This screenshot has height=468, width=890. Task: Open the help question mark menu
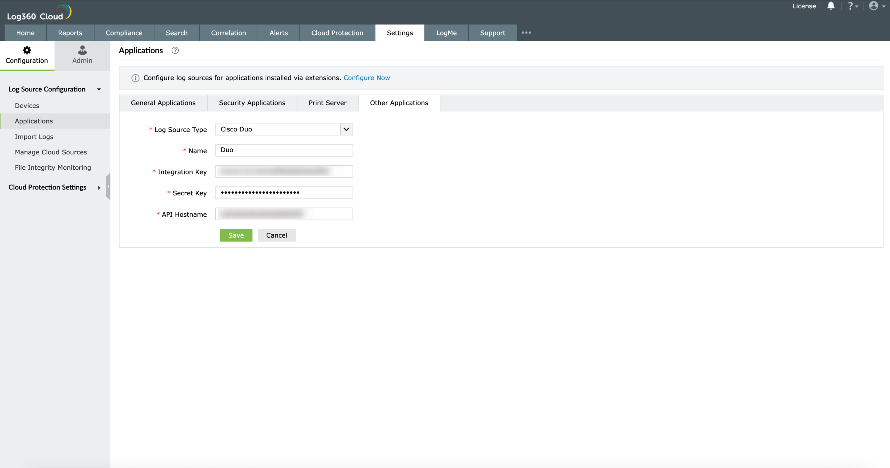pos(852,6)
